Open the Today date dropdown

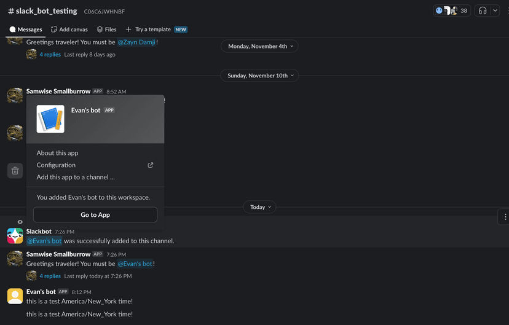click(x=259, y=207)
